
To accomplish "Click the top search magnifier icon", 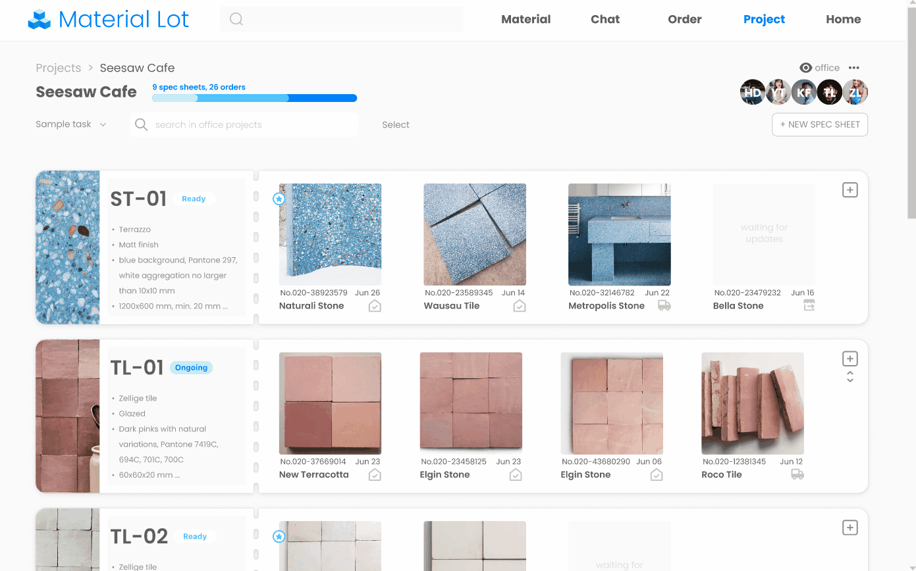I will point(236,20).
